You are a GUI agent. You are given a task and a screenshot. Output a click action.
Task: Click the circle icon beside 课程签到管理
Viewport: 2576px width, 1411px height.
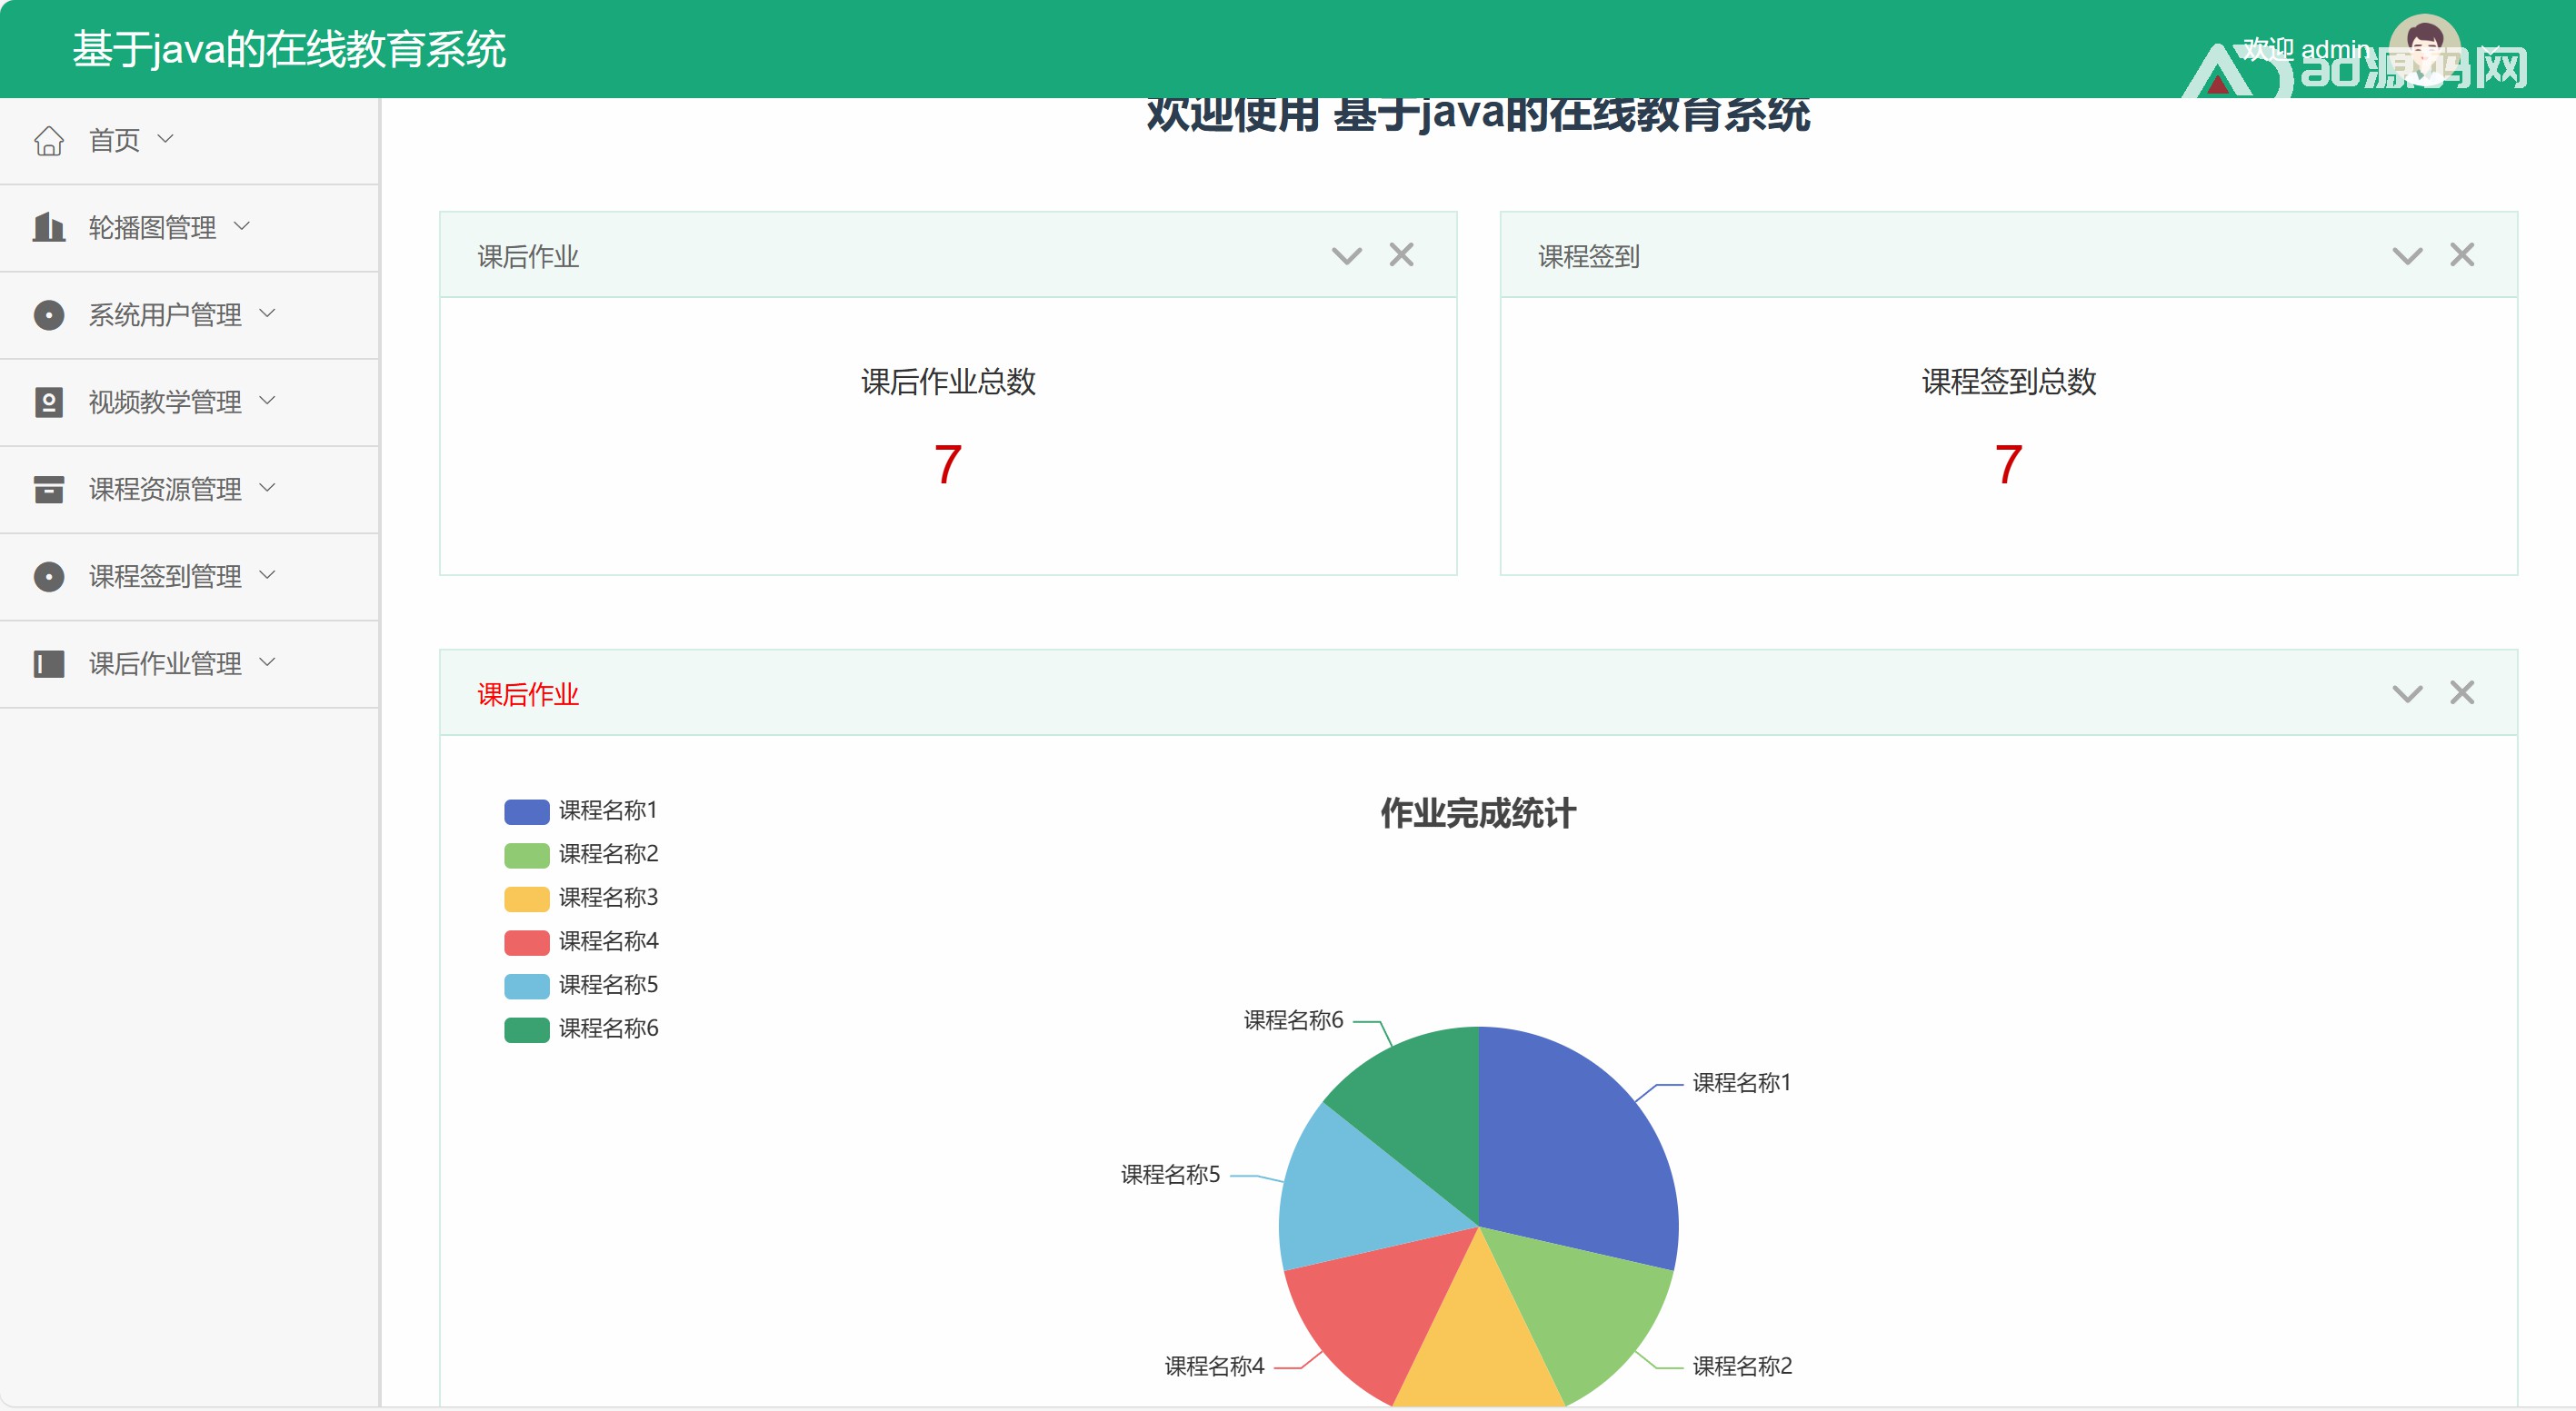[48, 577]
